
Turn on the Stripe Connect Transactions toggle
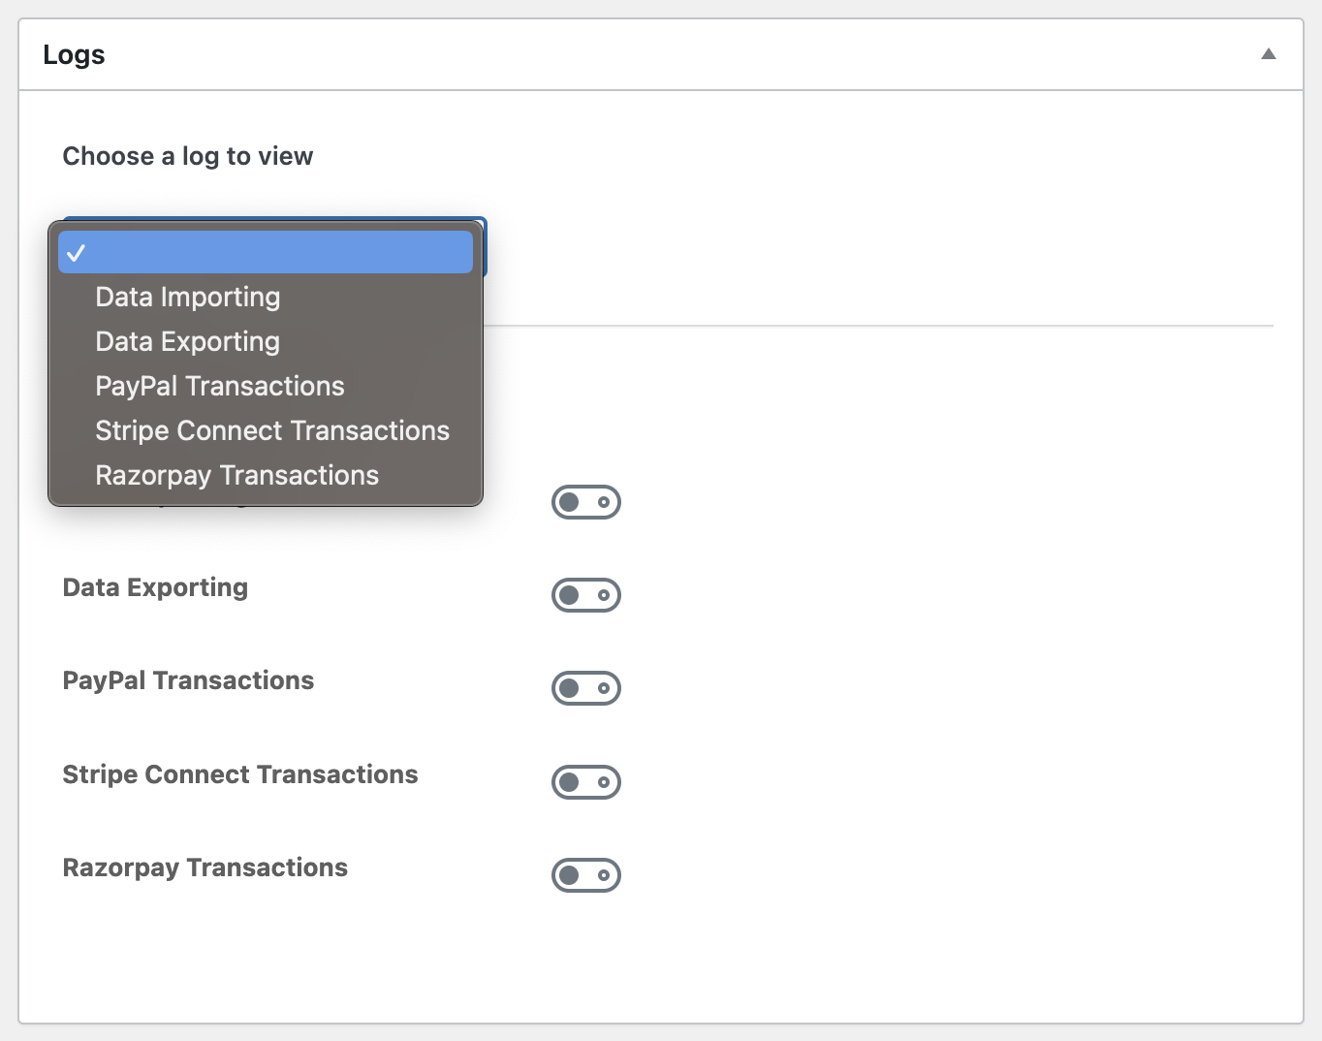[586, 782]
